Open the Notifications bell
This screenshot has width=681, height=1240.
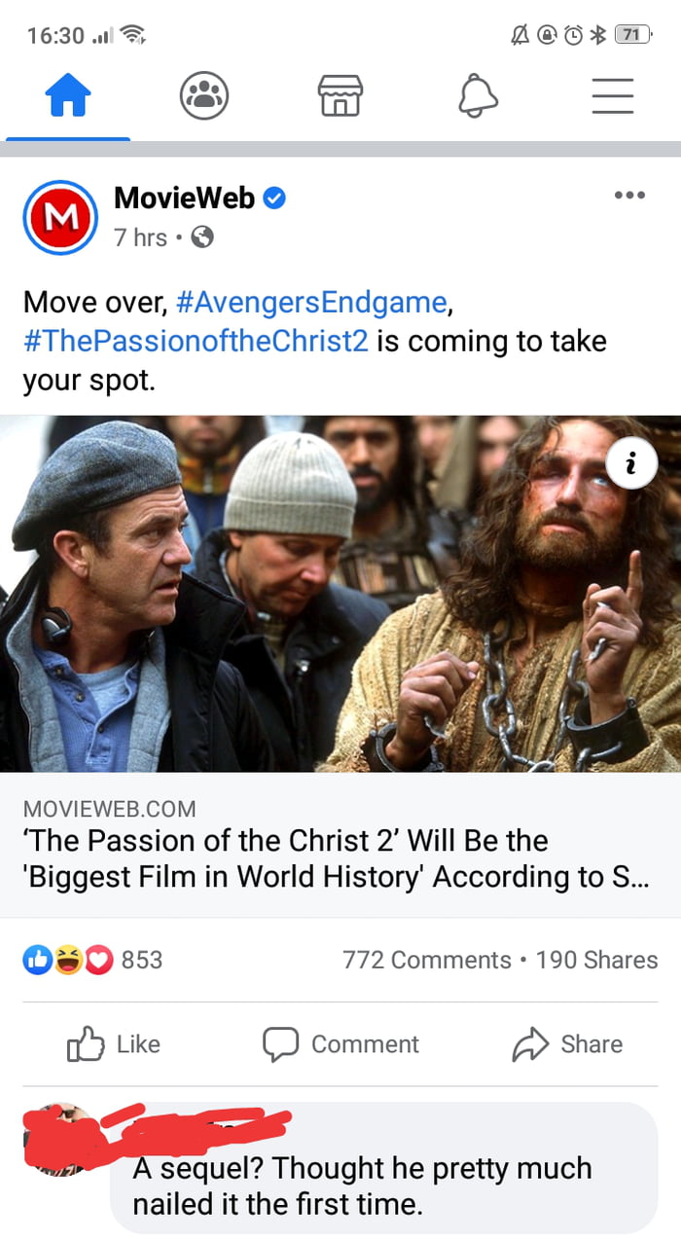(x=477, y=97)
